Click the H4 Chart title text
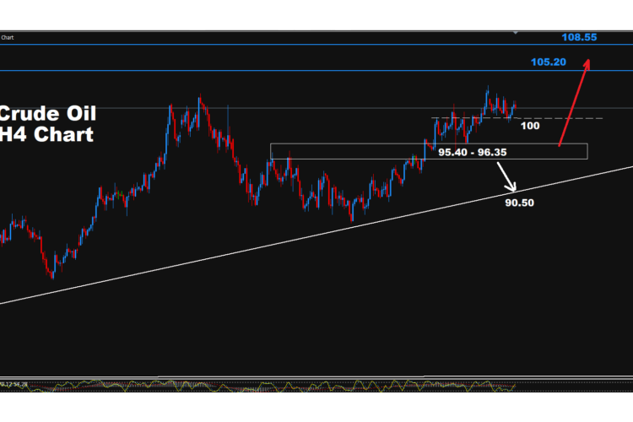633x422 pixels. pyautogui.click(x=46, y=134)
